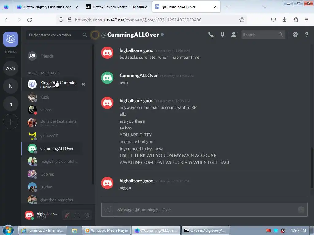Viewport: 314px width, 235px height.
Task: Open the emoji picker in the message box
Action: coord(301,210)
